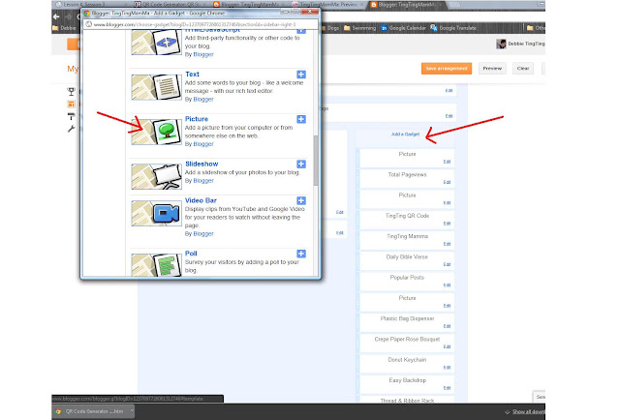
Task: Click Blogger author link under Slideshow gadget
Action: 203,181
